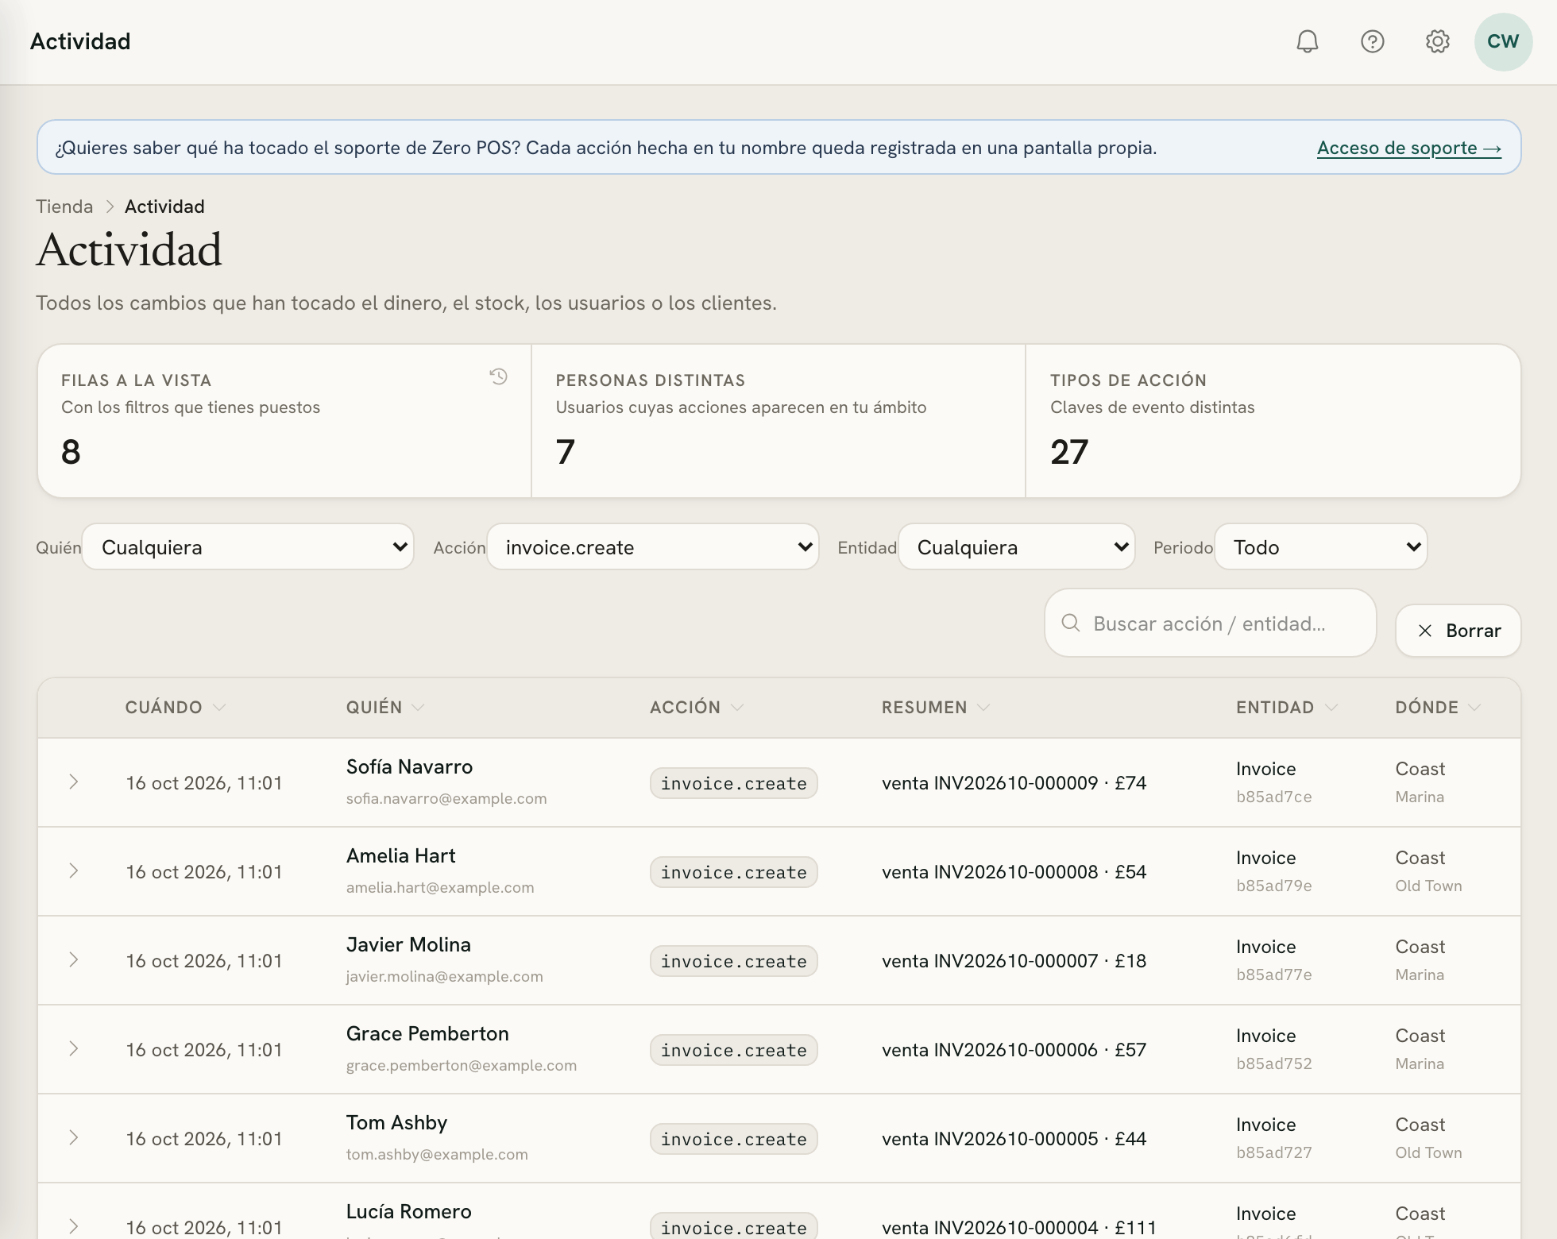Click entity ID b85ad79e
This screenshot has width=1557, height=1239.
pyautogui.click(x=1274, y=886)
